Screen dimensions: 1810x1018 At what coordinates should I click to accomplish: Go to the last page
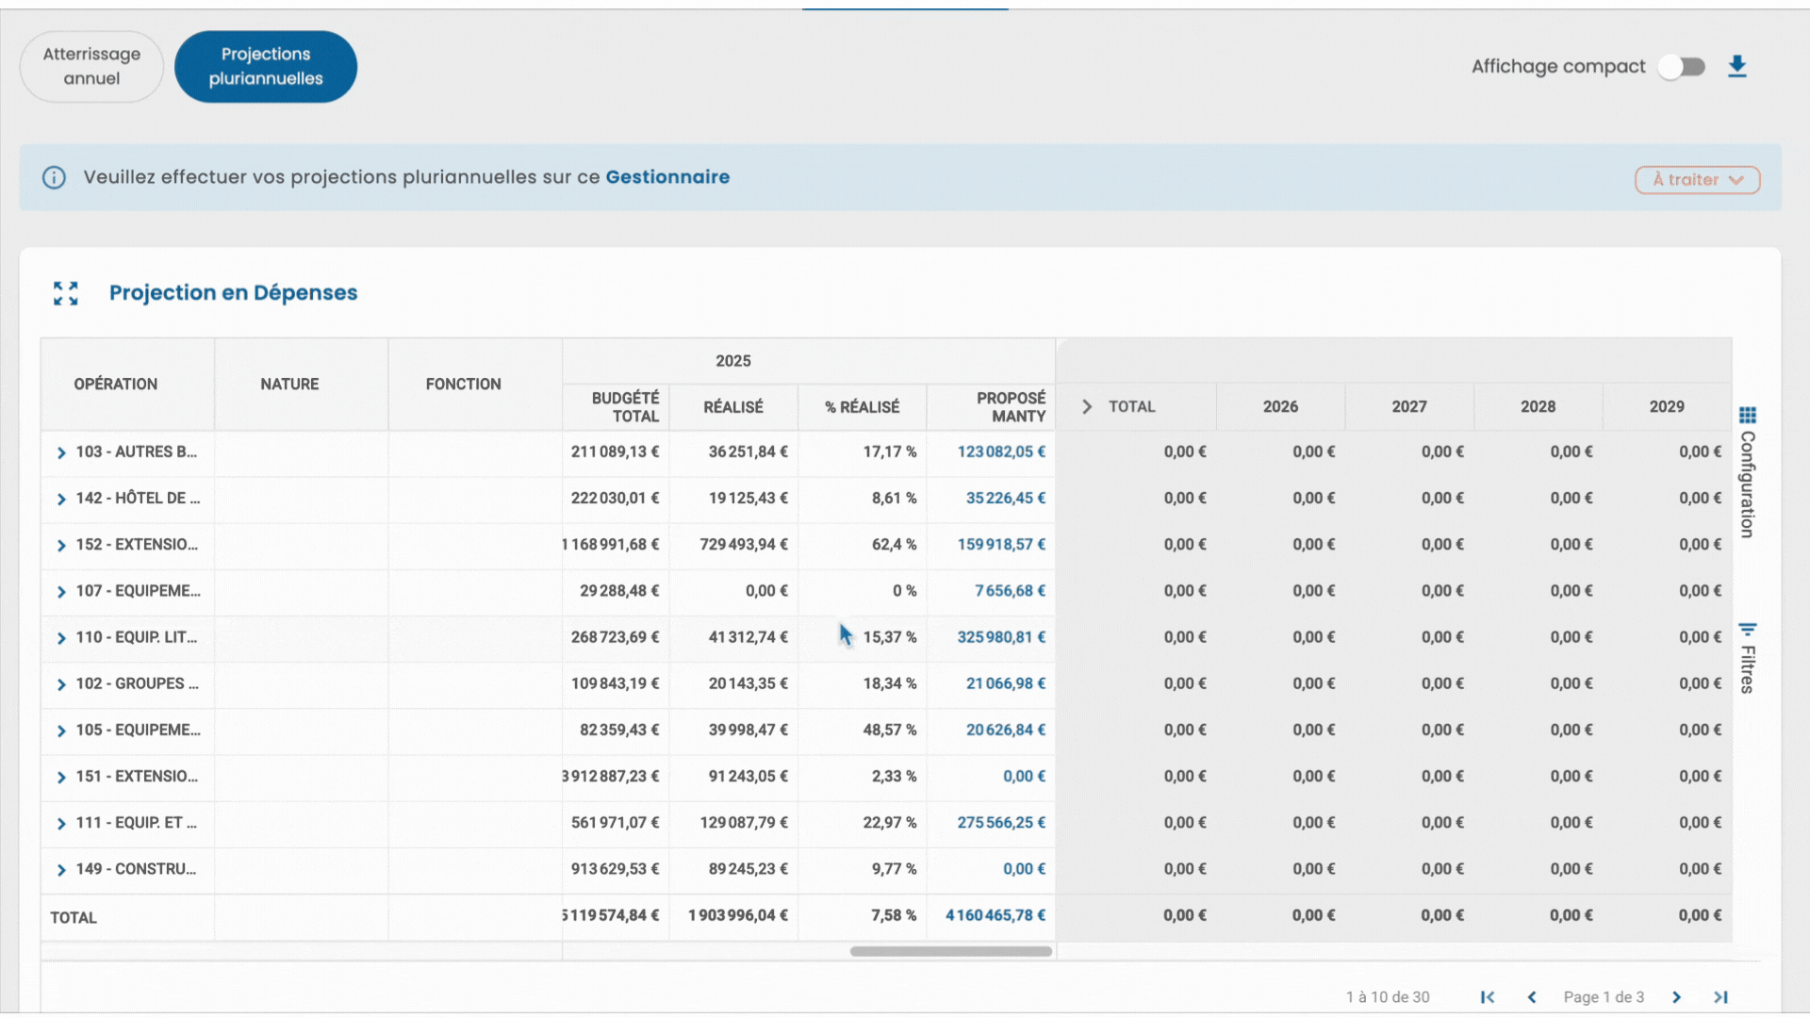point(1720,997)
